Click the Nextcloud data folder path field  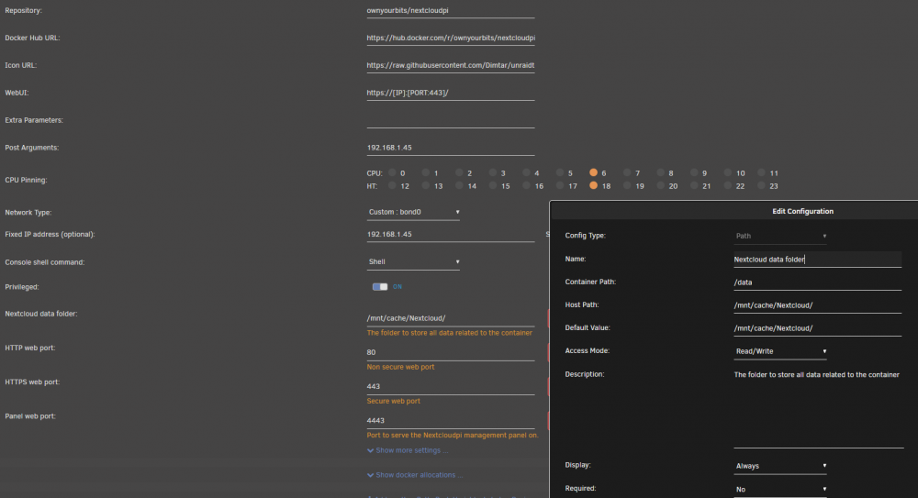pyautogui.click(x=451, y=318)
